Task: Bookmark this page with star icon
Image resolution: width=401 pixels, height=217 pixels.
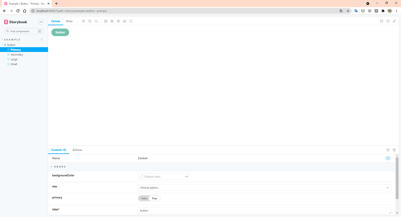Action: click(348, 11)
